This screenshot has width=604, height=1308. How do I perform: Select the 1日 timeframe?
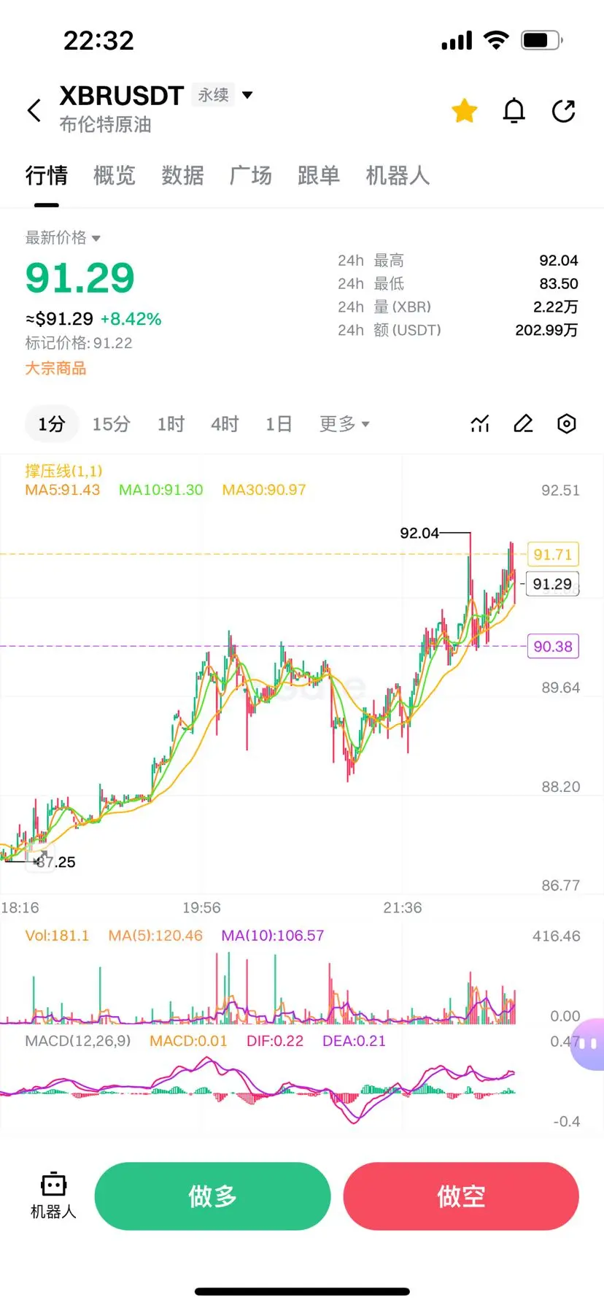279,424
